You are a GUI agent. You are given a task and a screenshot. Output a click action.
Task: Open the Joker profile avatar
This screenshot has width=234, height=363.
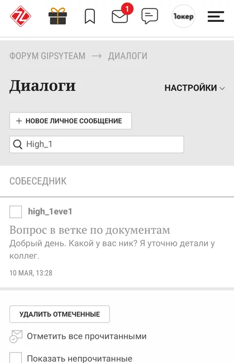[183, 16]
